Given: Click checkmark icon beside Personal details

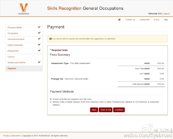Looking at the screenshot, I should (39, 27).
